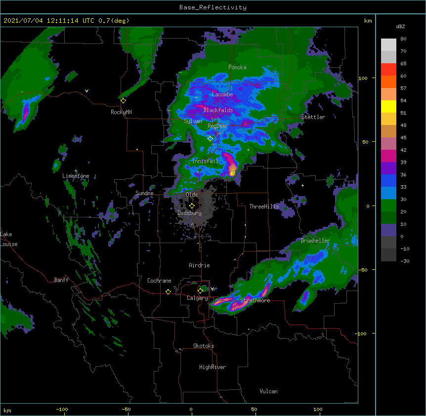The image size is (426, 416).
Task: Click the Innisfail city label
Action: (205, 161)
